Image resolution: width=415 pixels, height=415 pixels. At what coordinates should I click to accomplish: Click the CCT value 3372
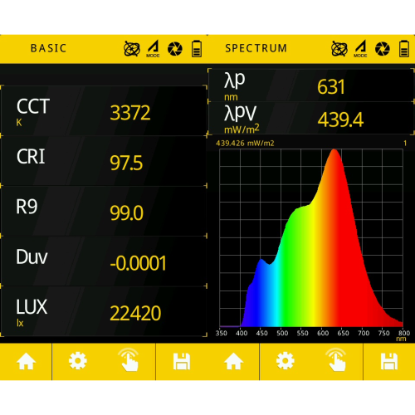tap(130, 113)
